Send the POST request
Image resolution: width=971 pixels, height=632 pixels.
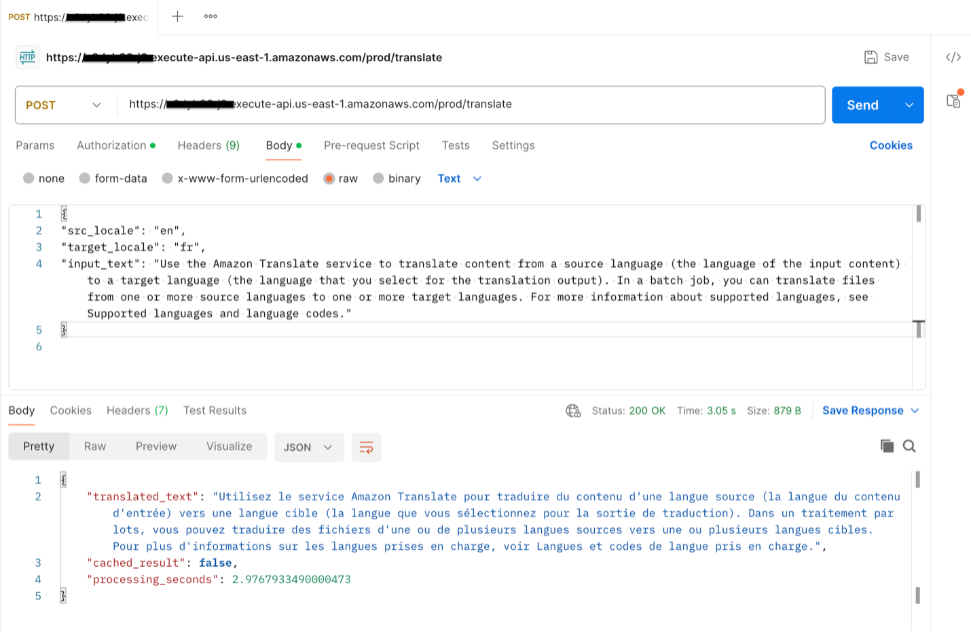pyautogui.click(x=863, y=105)
